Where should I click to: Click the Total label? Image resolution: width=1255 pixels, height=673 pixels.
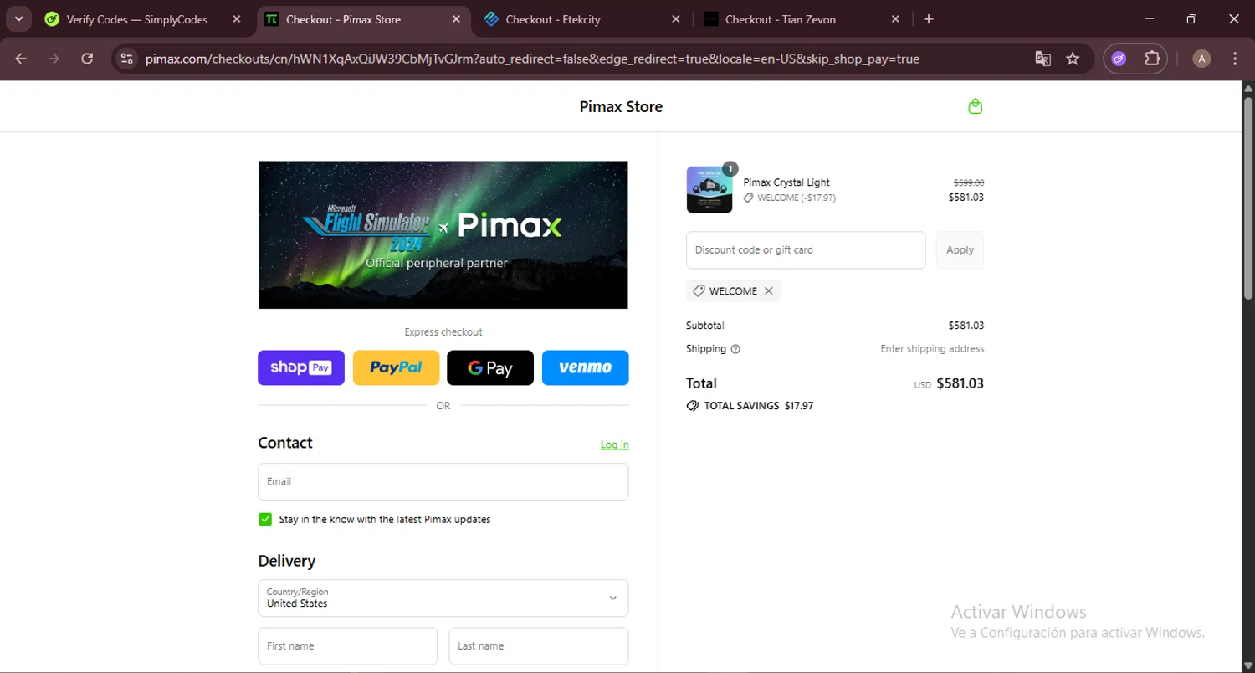[x=701, y=383]
